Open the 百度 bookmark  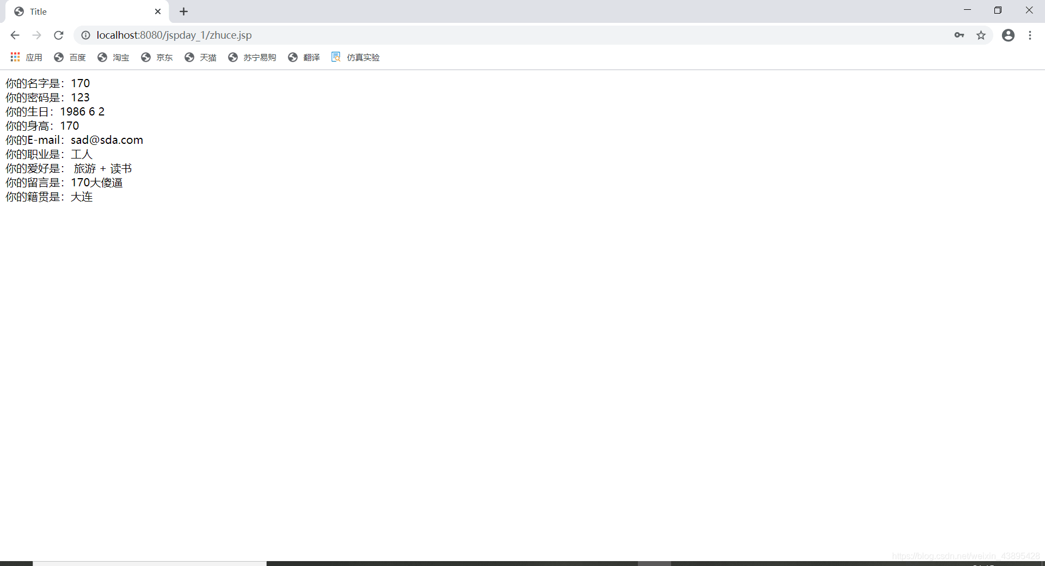click(x=70, y=57)
